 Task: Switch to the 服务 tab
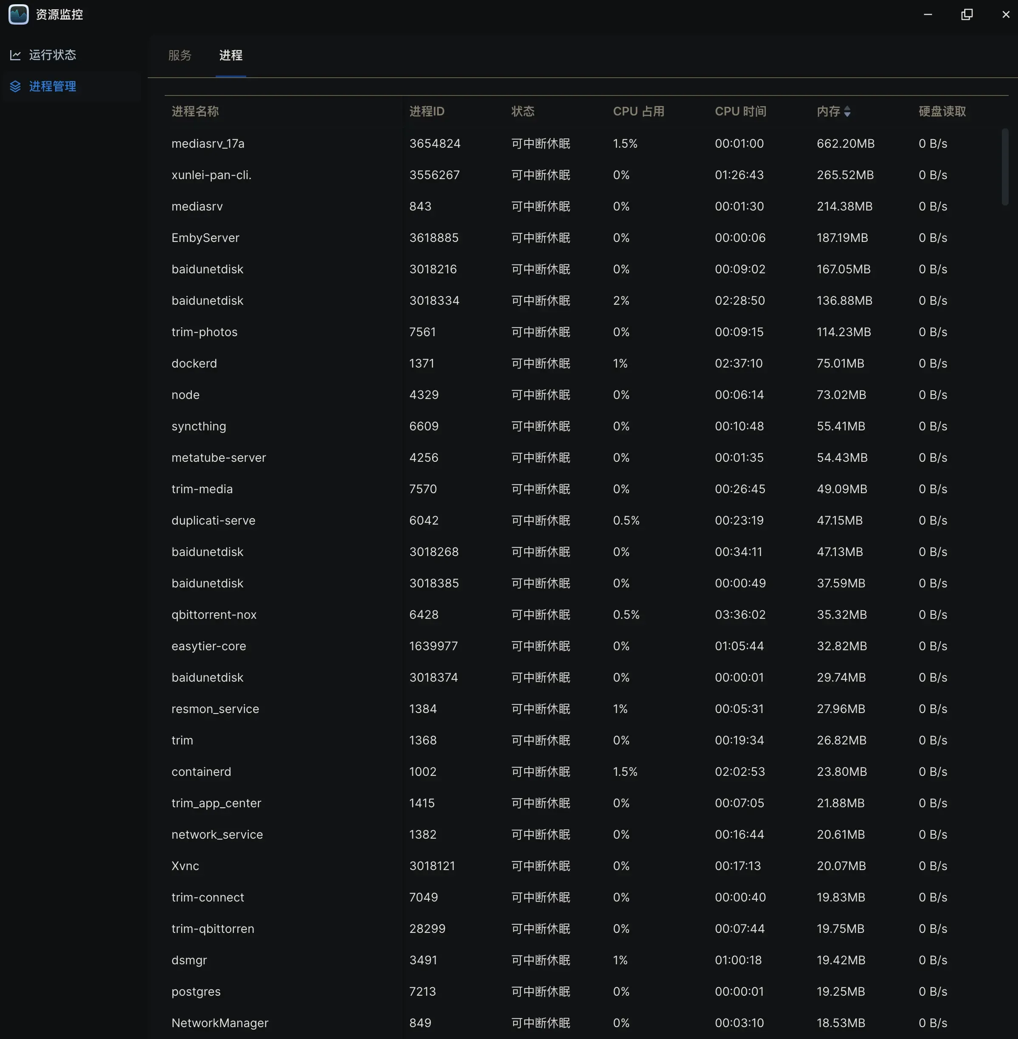(x=180, y=55)
